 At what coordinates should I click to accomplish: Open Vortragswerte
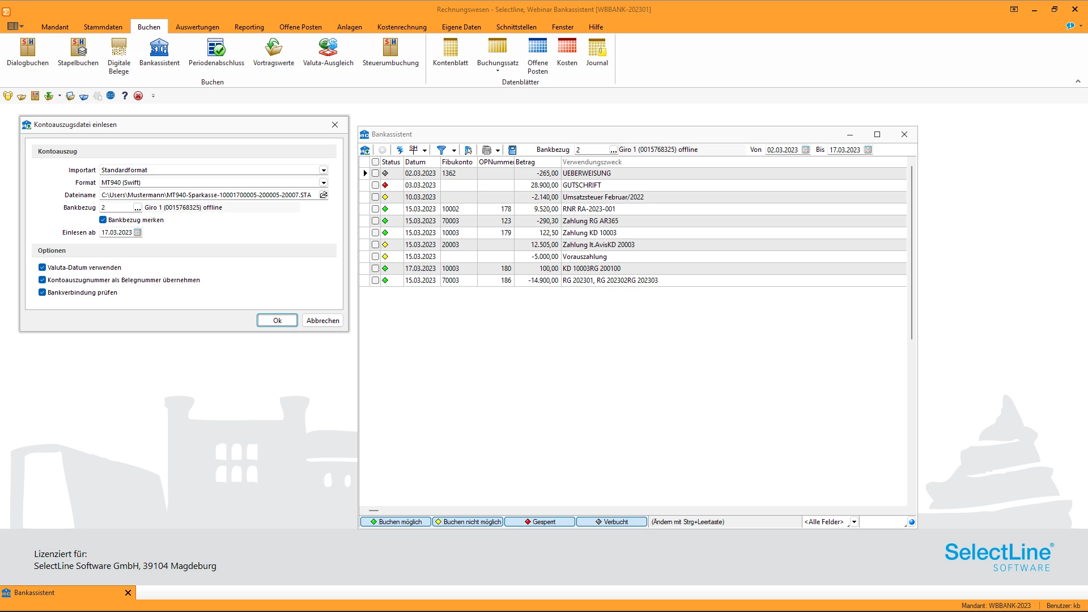coord(274,53)
